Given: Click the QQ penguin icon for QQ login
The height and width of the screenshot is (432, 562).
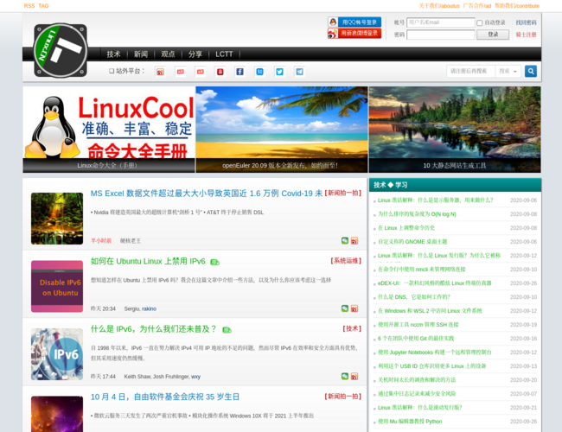Looking at the screenshot, I should [333, 22].
